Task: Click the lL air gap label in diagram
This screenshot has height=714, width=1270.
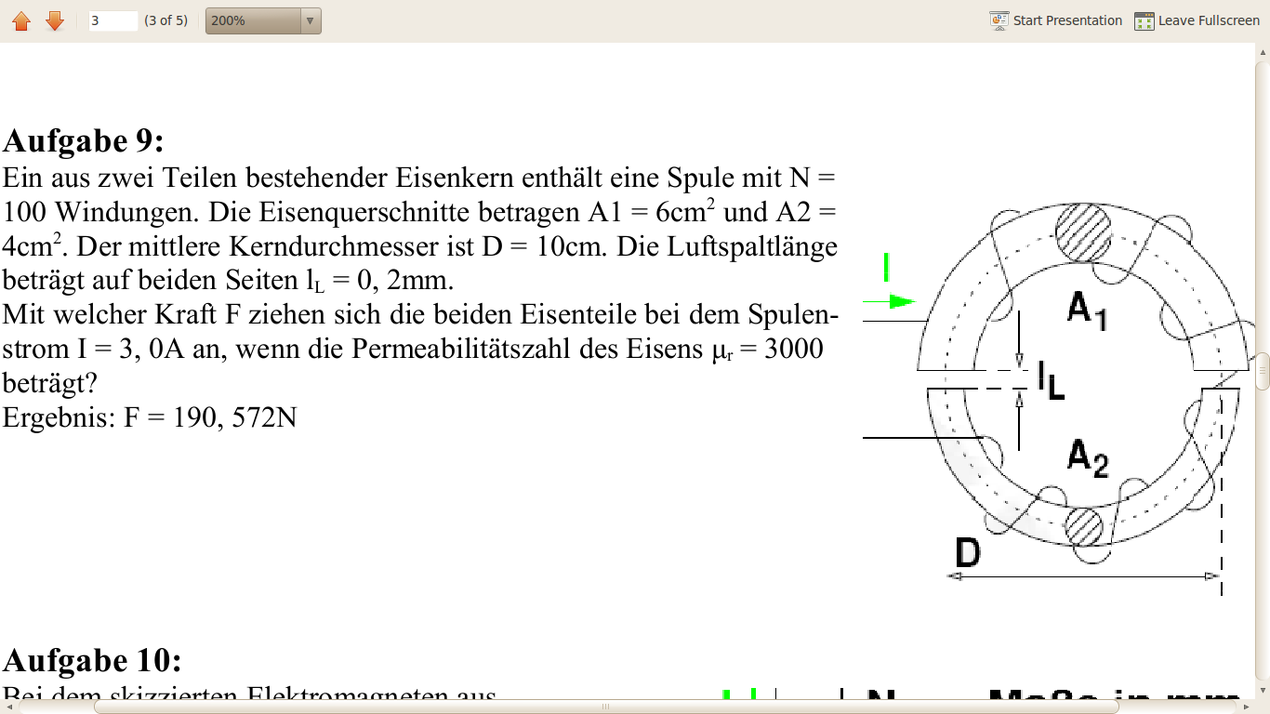Action: (x=1052, y=380)
